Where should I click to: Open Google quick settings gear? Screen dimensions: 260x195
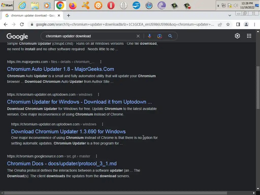tap(237, 36)
